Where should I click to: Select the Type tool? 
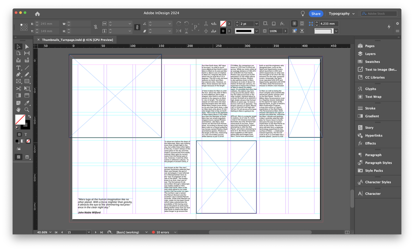point(18,68)
